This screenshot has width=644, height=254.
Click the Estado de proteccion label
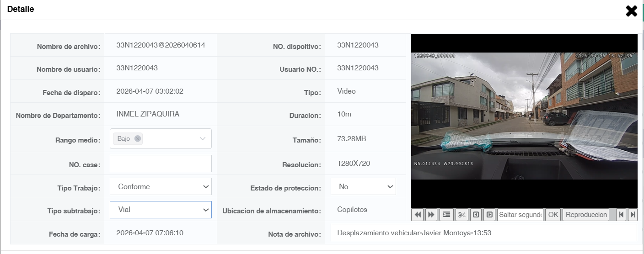pyautogui.click(x=286, y=188)
